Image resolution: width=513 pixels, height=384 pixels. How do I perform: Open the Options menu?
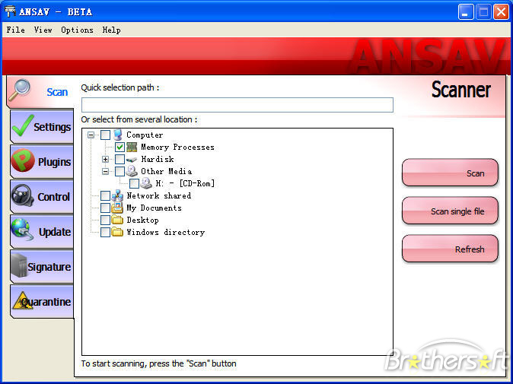[77, 30]
